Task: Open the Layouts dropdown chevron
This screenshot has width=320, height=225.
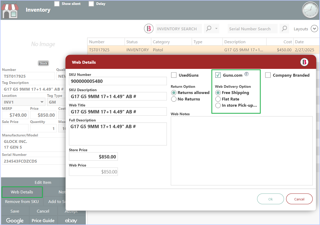Action: (x=314, y=29)
